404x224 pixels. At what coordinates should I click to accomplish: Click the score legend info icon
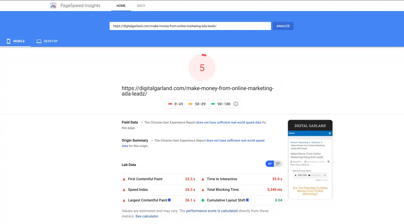point(236,104)
